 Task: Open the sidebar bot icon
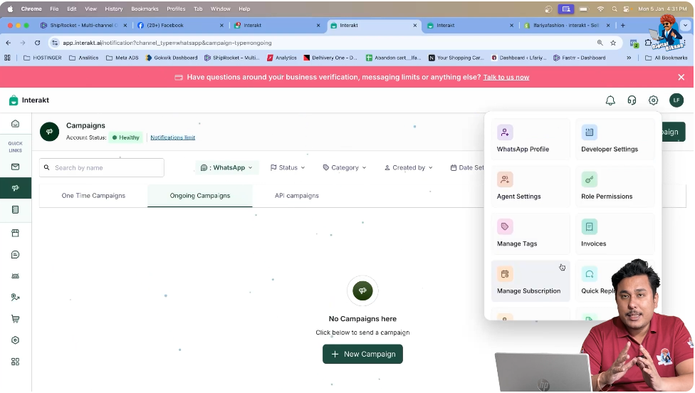point(16,276)
